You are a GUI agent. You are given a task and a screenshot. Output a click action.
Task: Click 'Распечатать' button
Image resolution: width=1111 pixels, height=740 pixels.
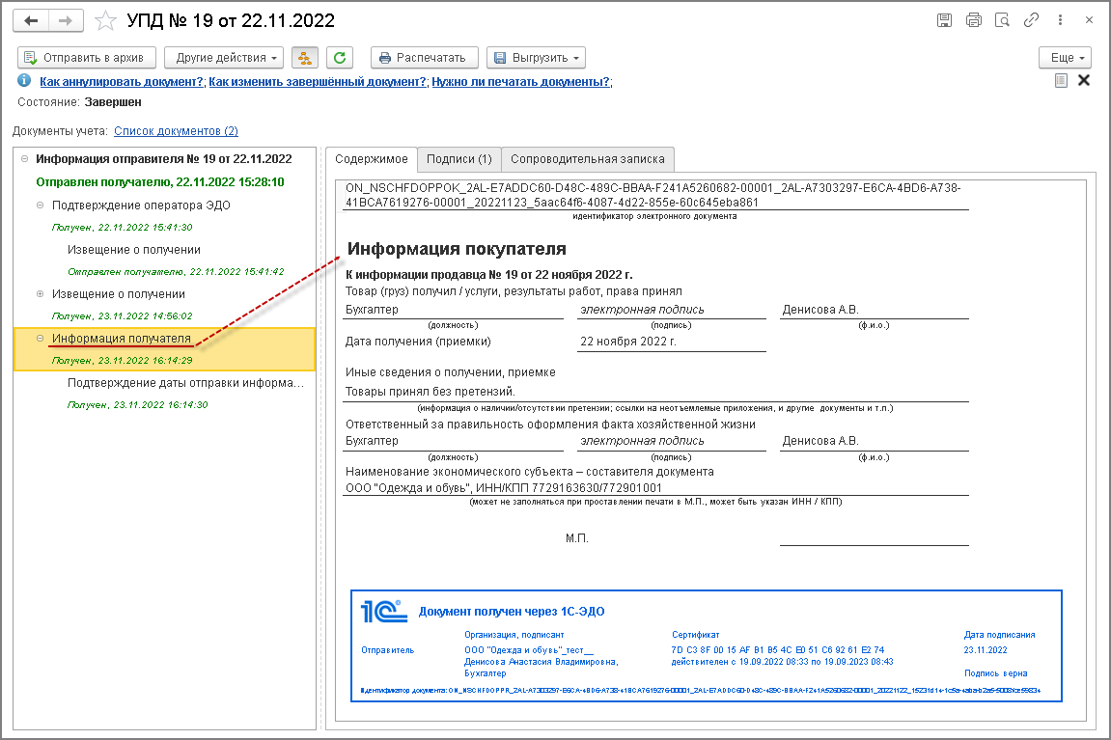point(425,58)
